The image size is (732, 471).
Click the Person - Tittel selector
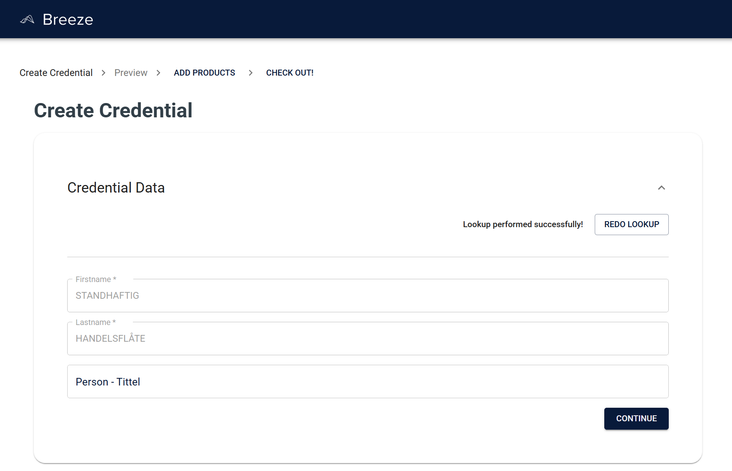click(367, 381)
